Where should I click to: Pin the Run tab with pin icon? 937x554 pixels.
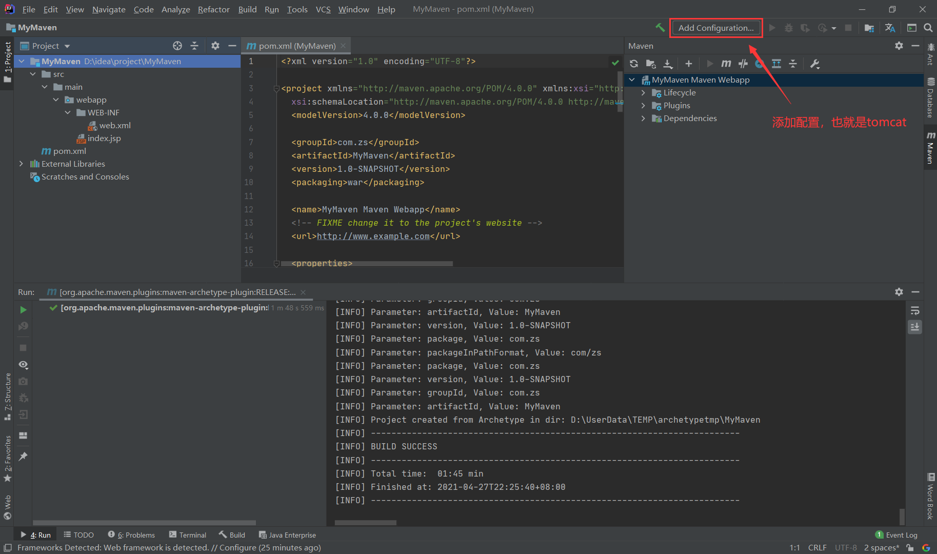23,456
